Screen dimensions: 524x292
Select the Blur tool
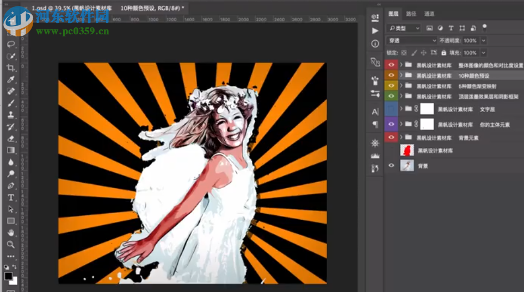tap(11, 162)
